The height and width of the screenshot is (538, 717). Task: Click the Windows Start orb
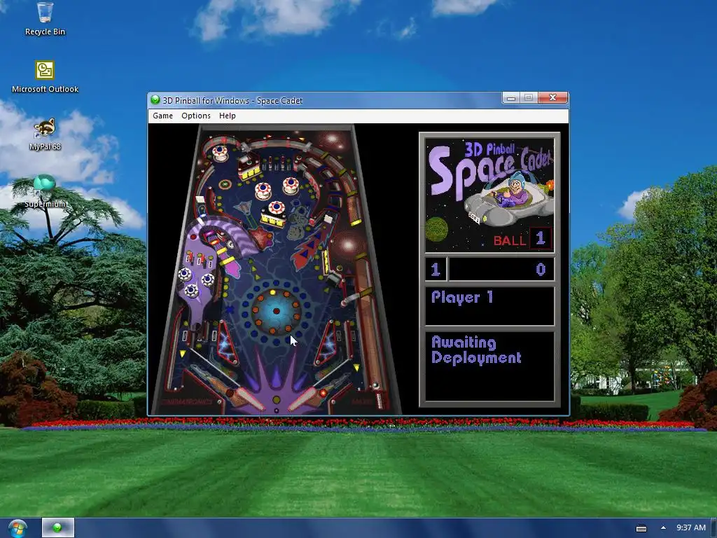click(x=18, y=528)
